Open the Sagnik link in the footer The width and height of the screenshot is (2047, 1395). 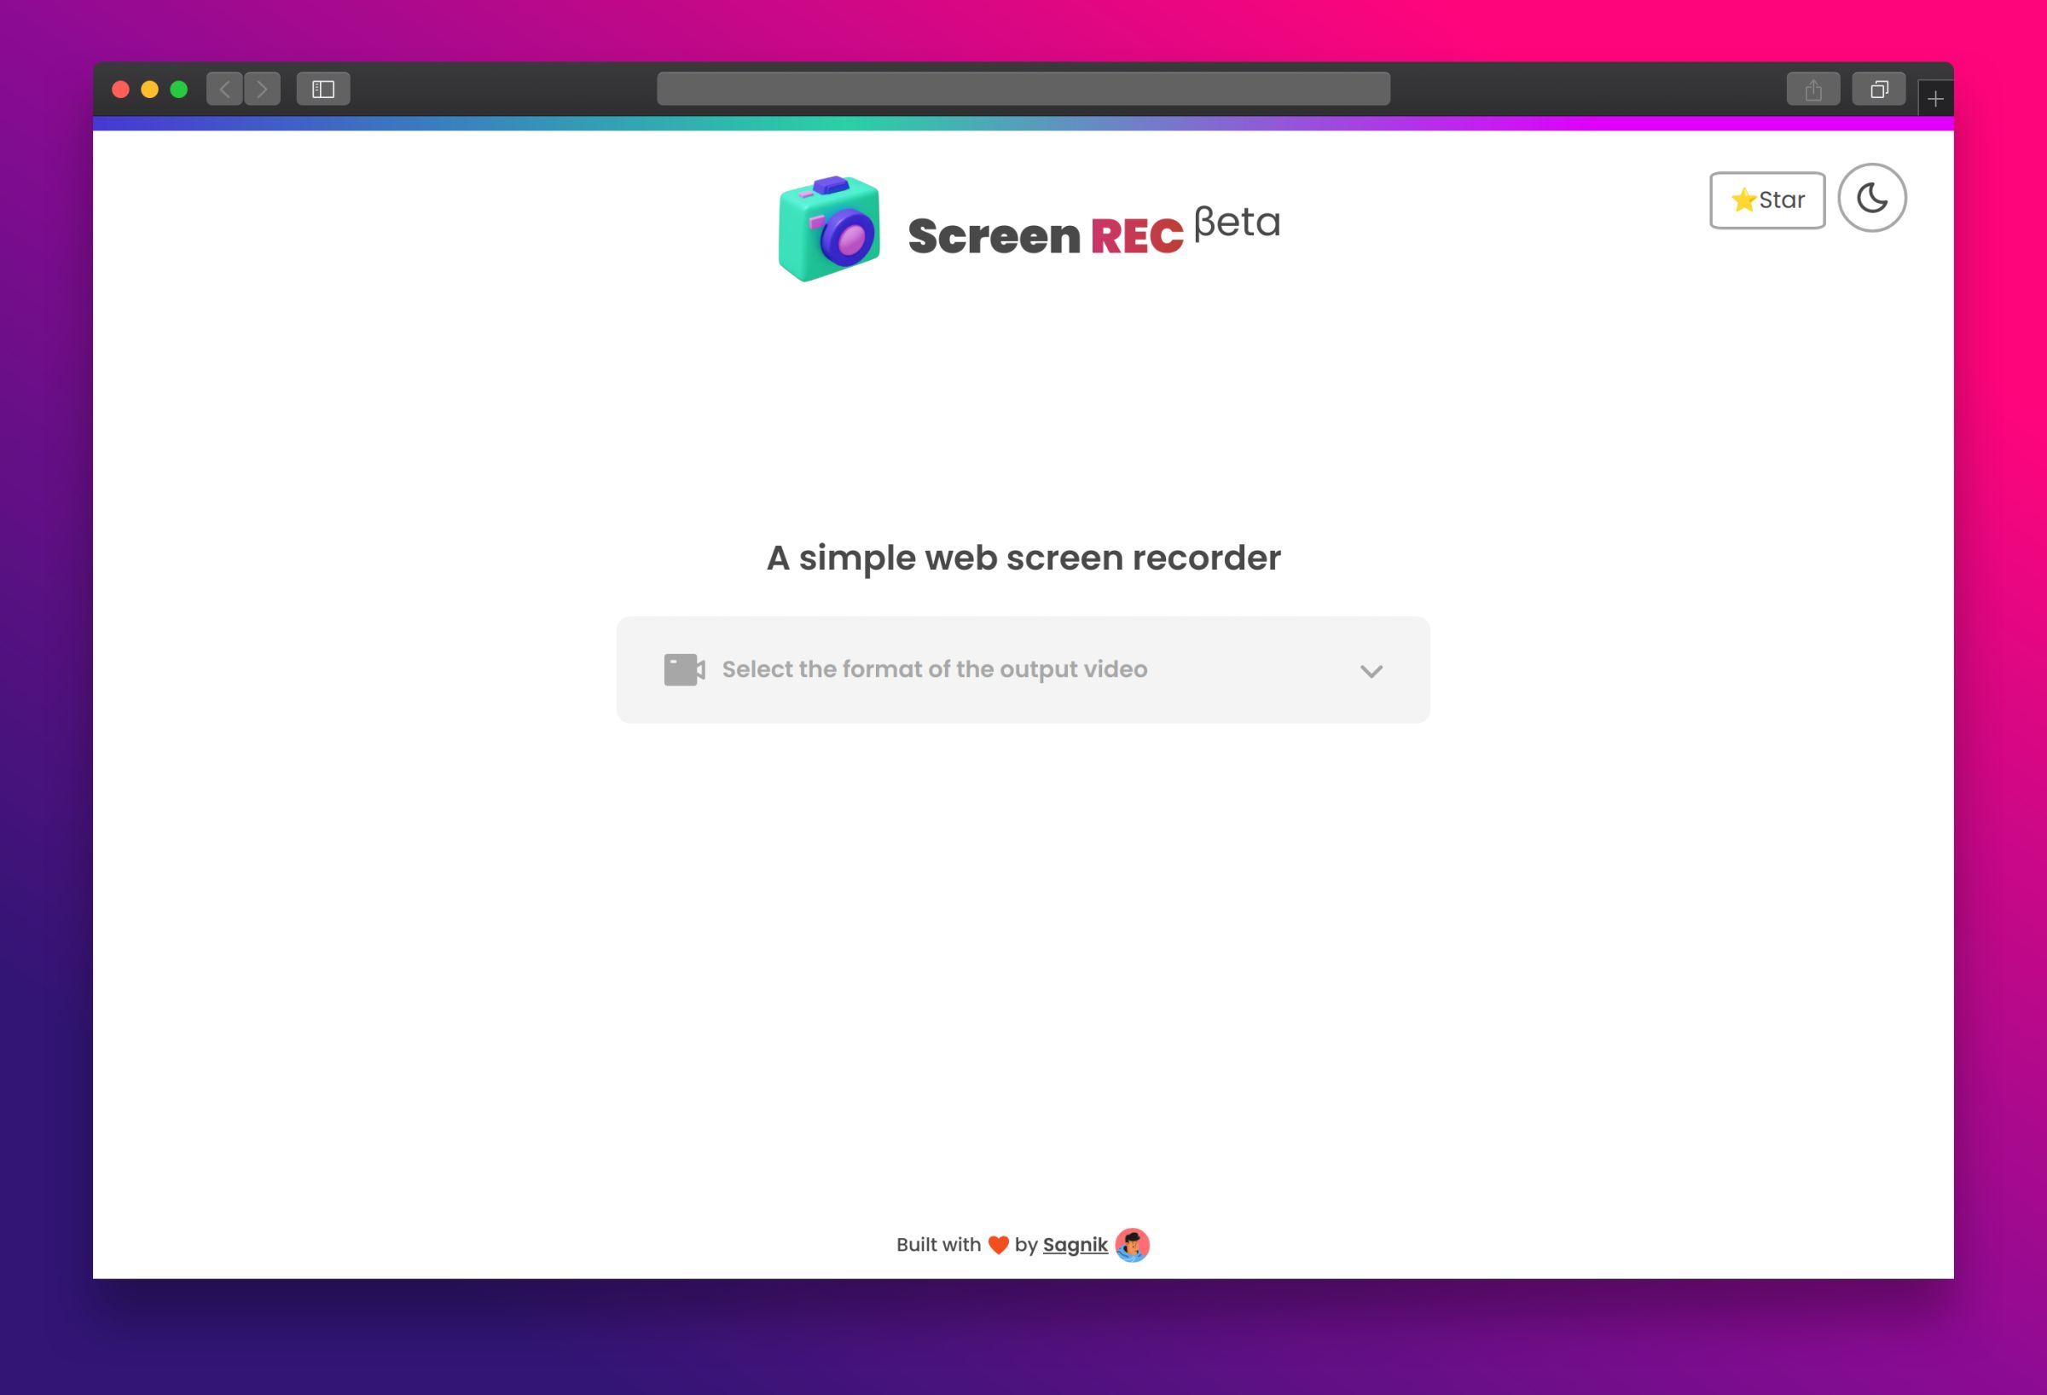point(1075,1244)
